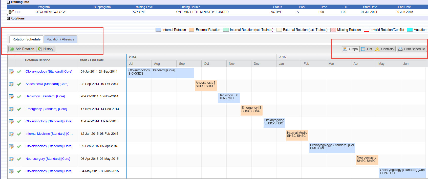This screenshot has height=179, width=428.
Task: Switch to the Vacation / Absence tab
Action: (x=60, y=39)
